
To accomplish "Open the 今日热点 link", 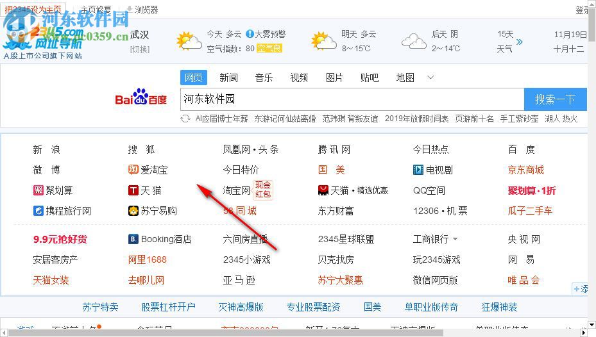I will [431, 149].
